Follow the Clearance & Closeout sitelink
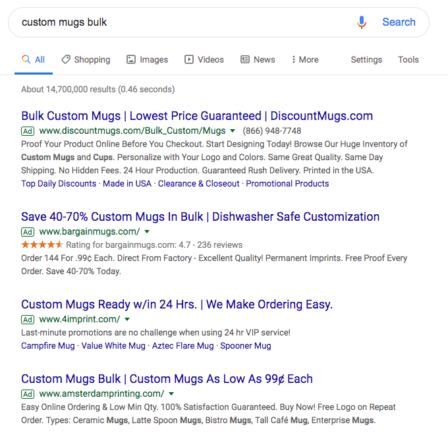The height and width of the screenshot is (437, 448). [198, 183]
